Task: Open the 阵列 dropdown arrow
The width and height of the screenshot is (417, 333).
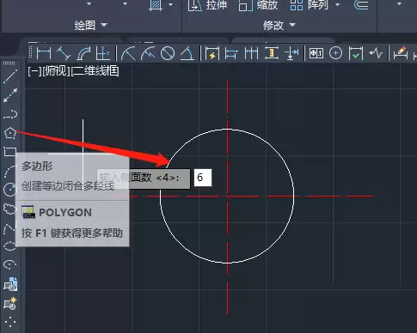Action: click(x=338, y=4)
